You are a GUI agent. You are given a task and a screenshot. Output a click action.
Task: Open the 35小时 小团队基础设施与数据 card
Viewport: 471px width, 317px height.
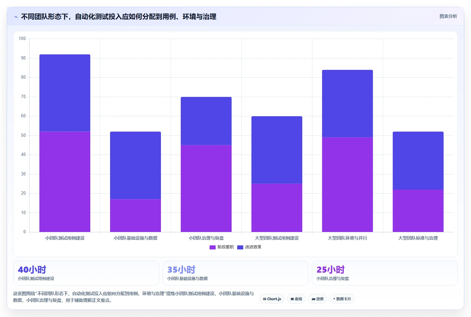tap(235, 273)
